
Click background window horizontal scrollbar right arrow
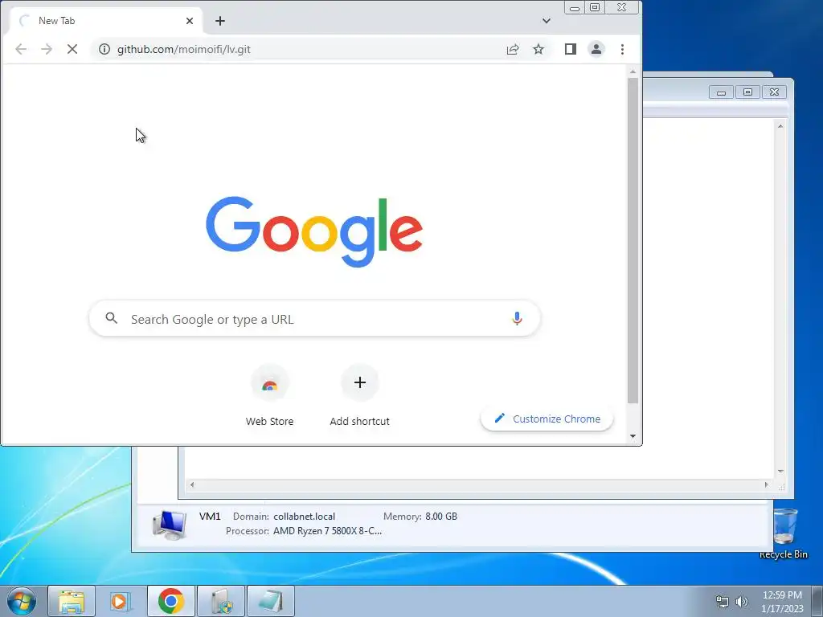click(766, 484)
